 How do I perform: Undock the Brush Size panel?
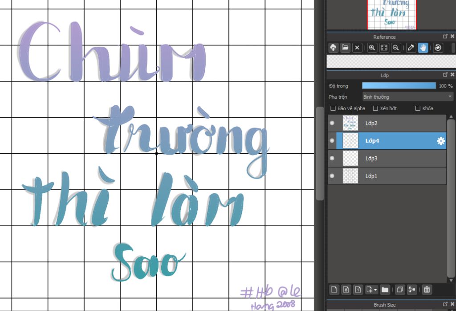point(445,304)
